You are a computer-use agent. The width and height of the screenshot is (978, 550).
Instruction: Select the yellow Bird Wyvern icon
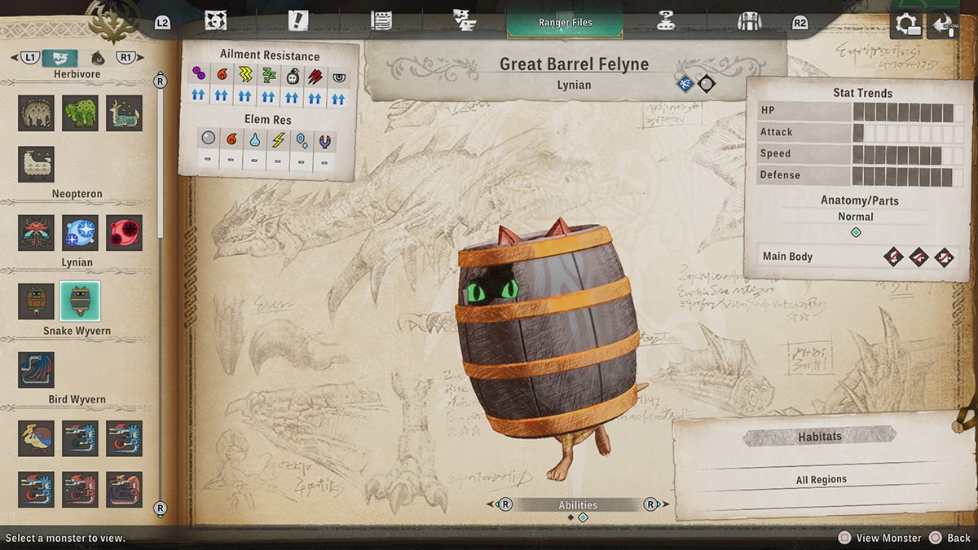tap(36, 438)
